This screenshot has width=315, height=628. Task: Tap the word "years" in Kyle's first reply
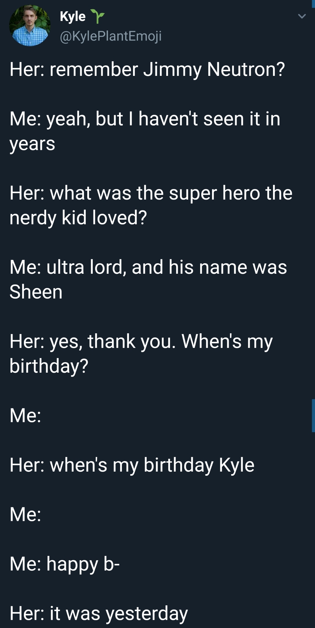click(x=32, y=144)
